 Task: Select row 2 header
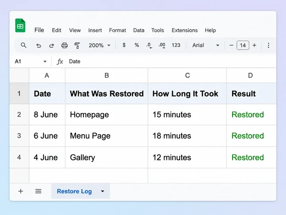click(x=19, y=115)
